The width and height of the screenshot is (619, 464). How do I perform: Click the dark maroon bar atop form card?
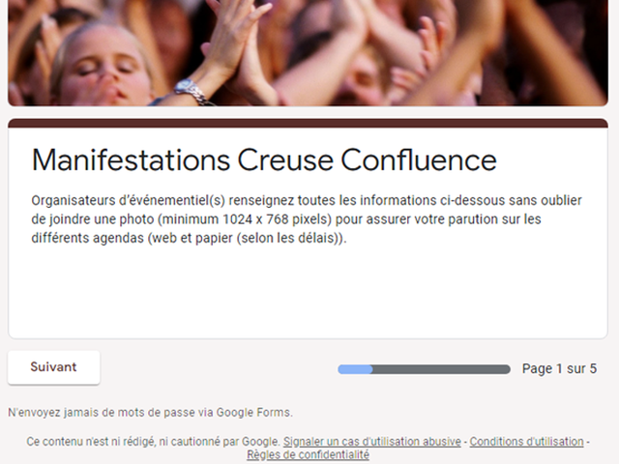click(308, 123)
